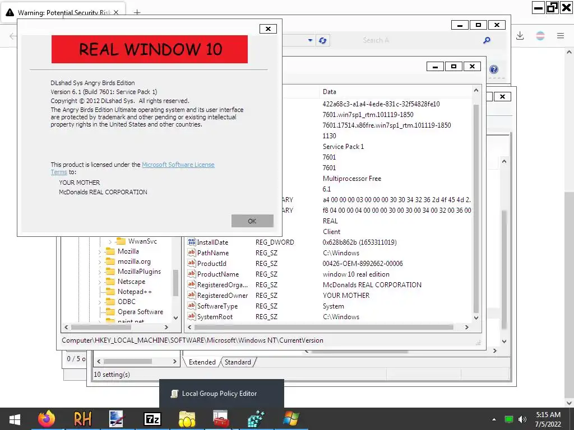The image size is (574, 430).
Task: Open the 7z archiver taskbar icon
Action: click(152, 419)
